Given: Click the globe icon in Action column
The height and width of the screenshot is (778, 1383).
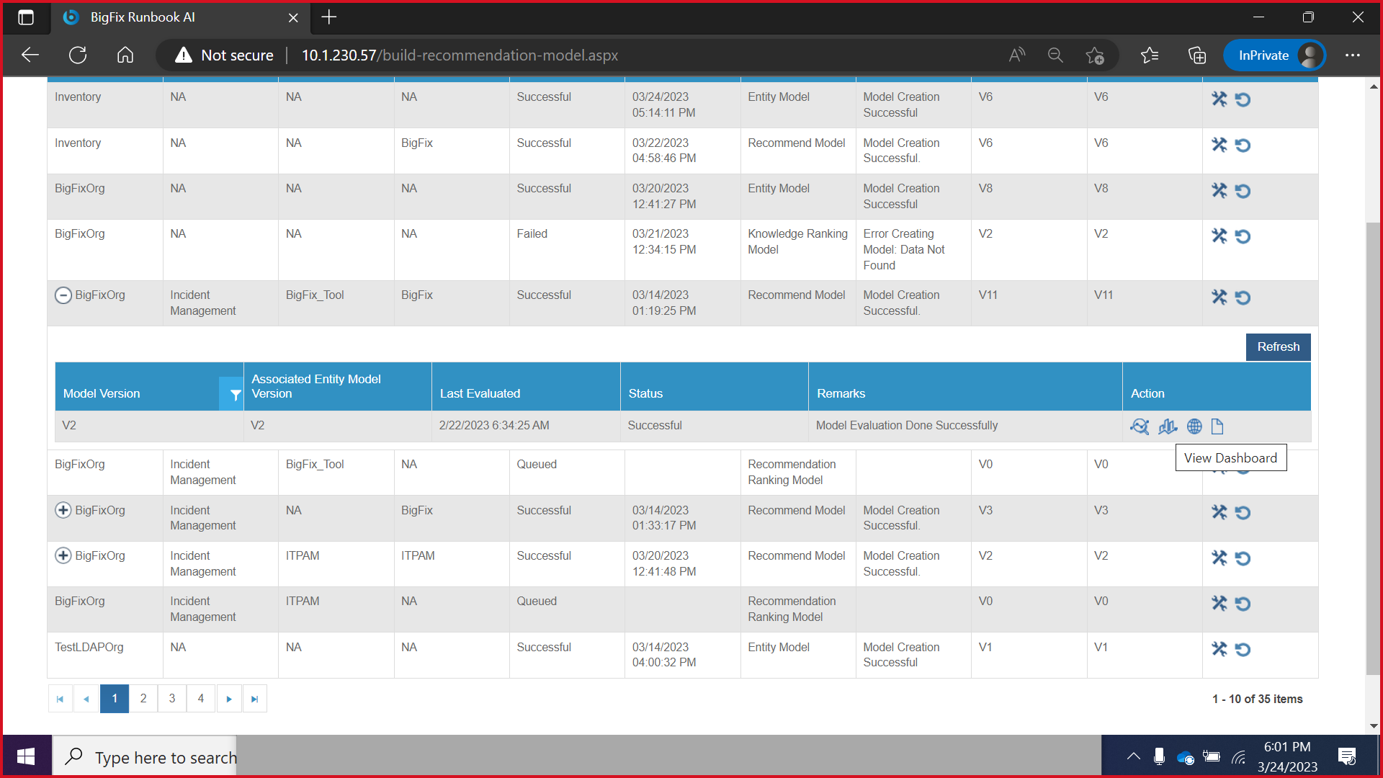Looking at the screenshot, I should 1194,426.
